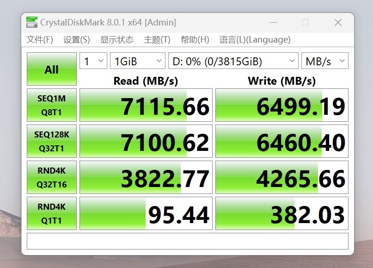Open the MB/s unit dropdown
Screen dimensions: 373x268
325,61
